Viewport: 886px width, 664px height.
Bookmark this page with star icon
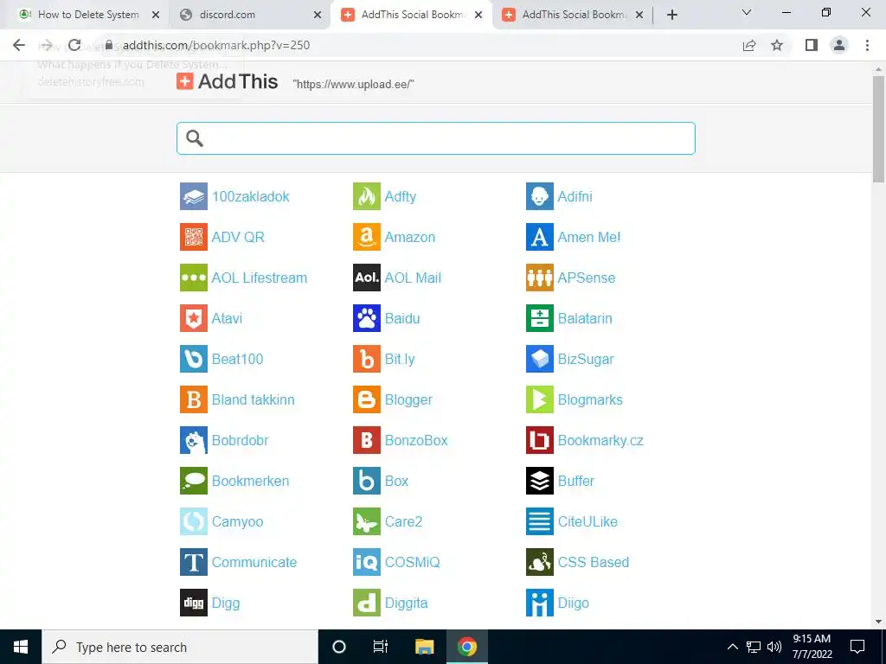777,45
